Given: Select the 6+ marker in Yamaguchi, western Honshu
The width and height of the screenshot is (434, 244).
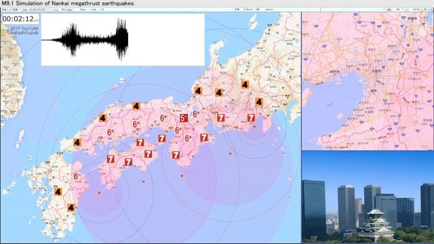Looking at the screenshot, I should click(111, 133).
